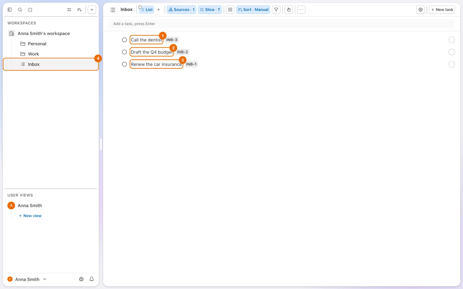Click the INB-2 task ID badge
The image size is (463, 289).
click(x=182, y=52)
